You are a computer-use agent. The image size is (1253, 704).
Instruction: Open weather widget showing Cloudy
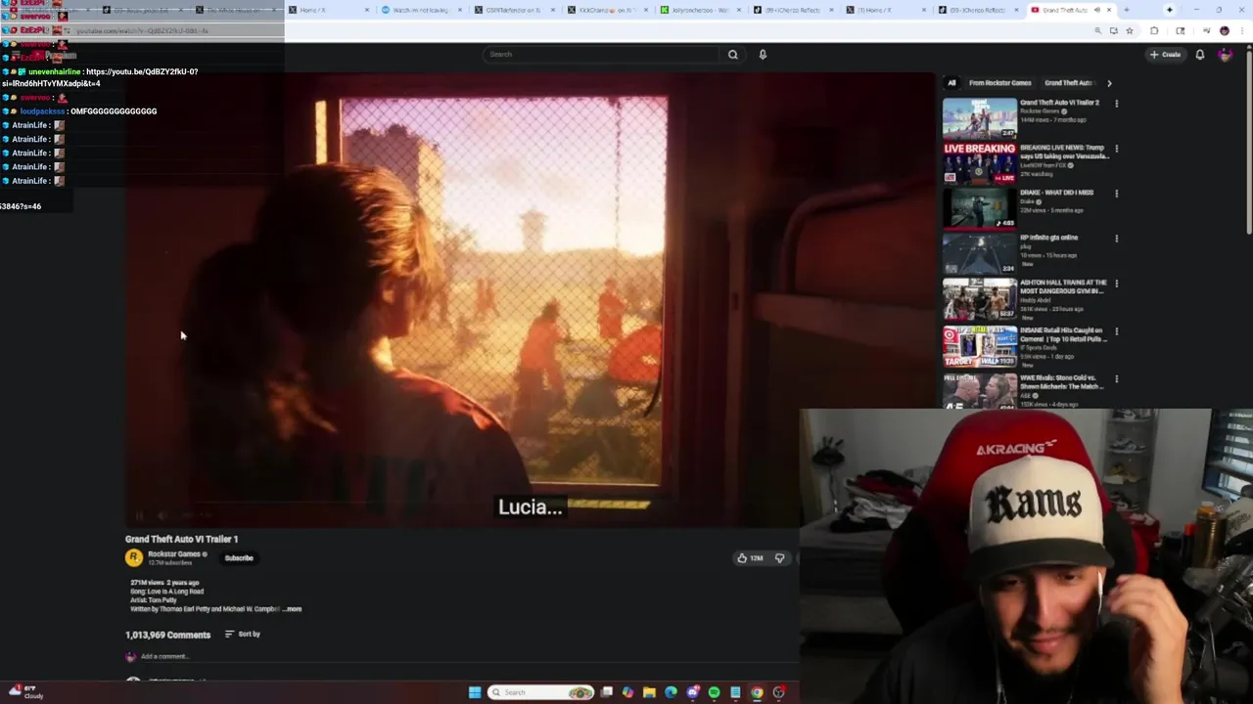tap(25, 692)
